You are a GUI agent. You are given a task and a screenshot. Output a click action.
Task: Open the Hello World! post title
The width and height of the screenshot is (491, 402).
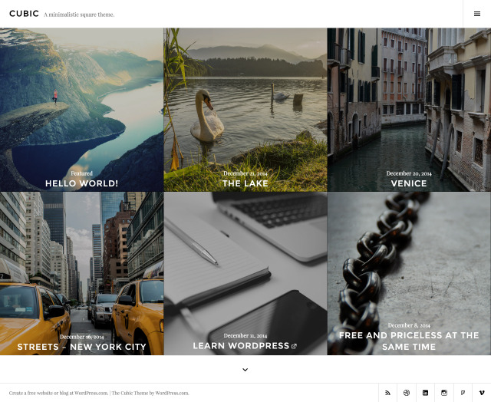81,183
